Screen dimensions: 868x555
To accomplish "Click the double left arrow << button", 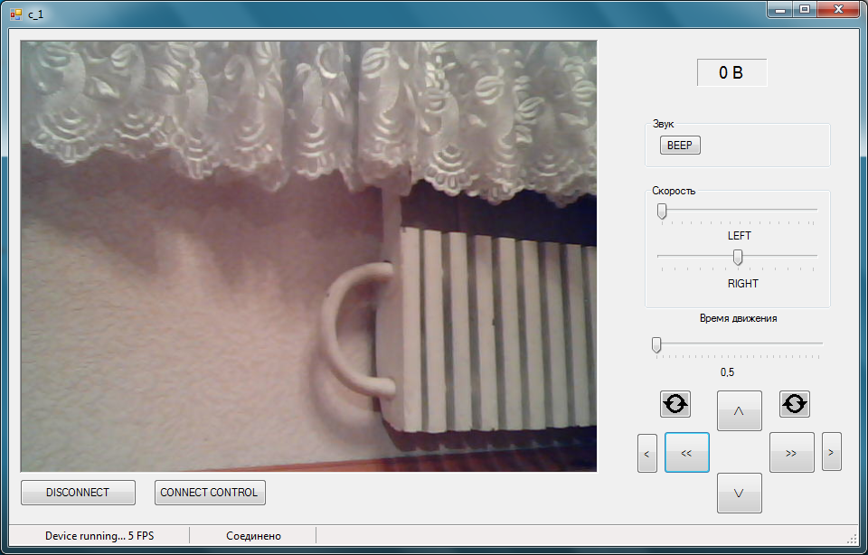I will [x=686, y=453].
